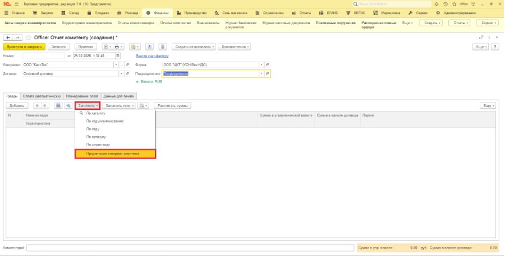Click the Комментарий input field
The image size is (505, 256).
click(x=190, y=248)
